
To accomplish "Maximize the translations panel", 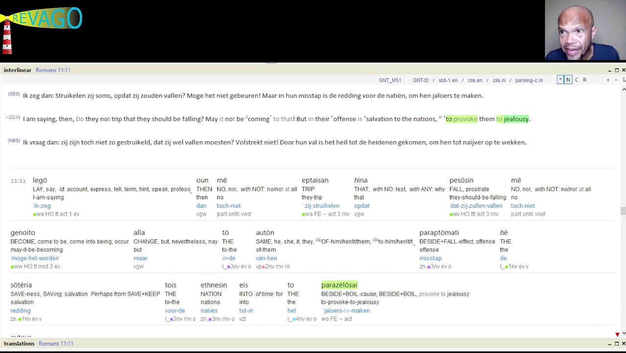I will (x=617, y=344).
